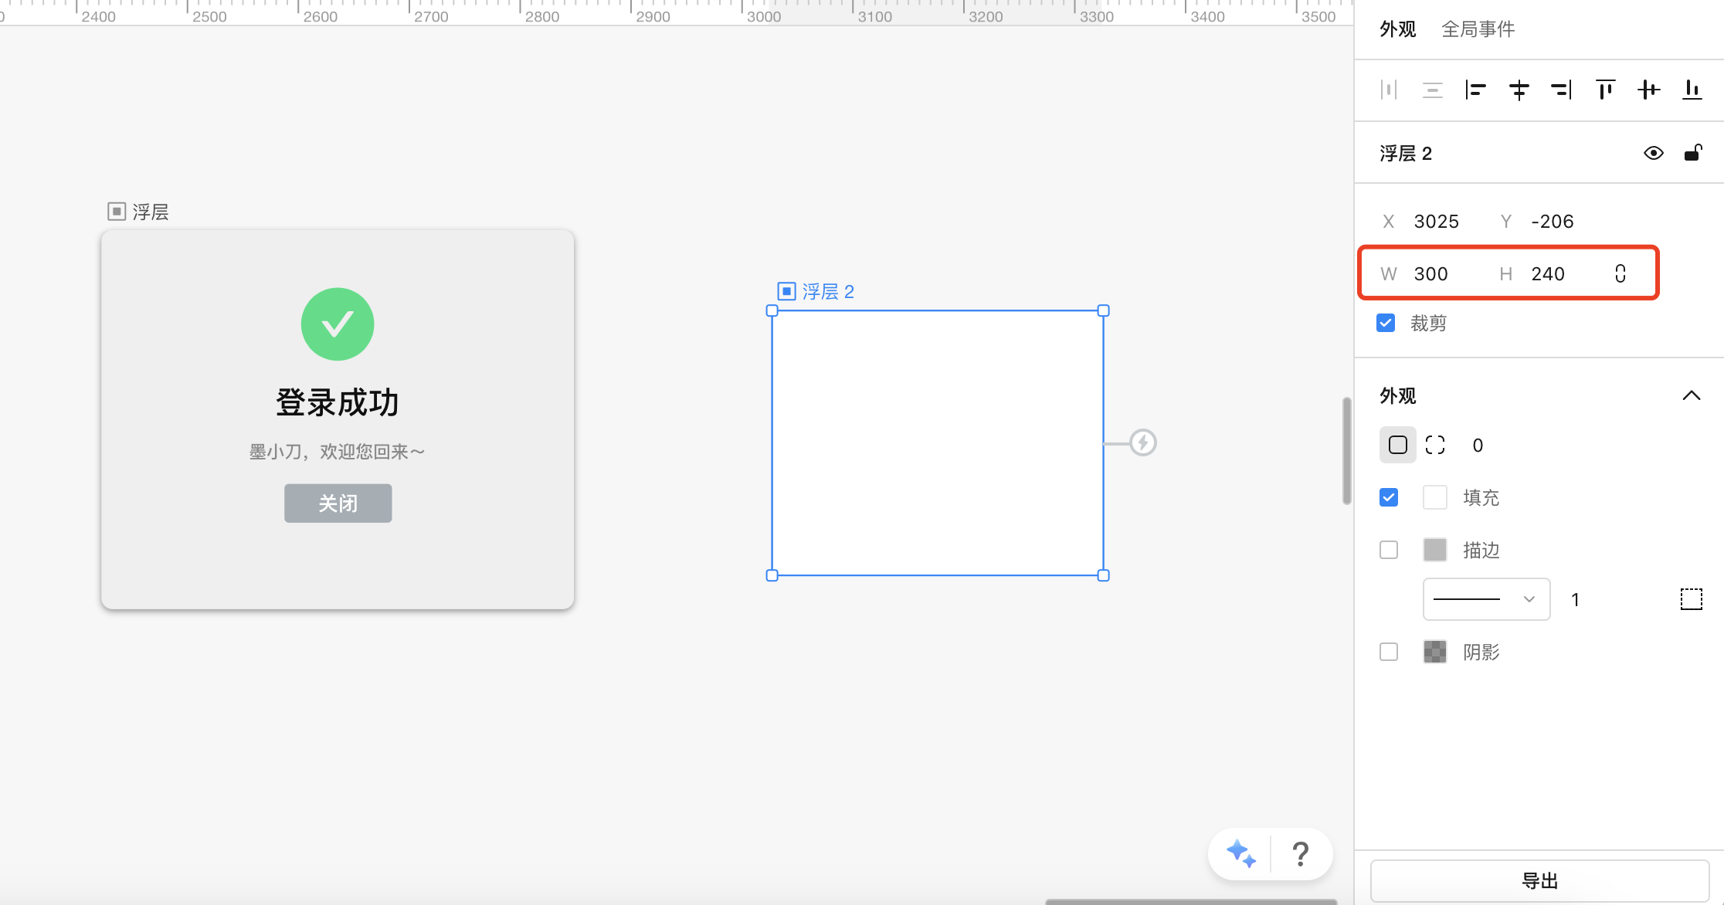Viewport: 1724px width, 905px height.
Task: Open the 填充 fill color swatch
Action: click(1434, 497)
